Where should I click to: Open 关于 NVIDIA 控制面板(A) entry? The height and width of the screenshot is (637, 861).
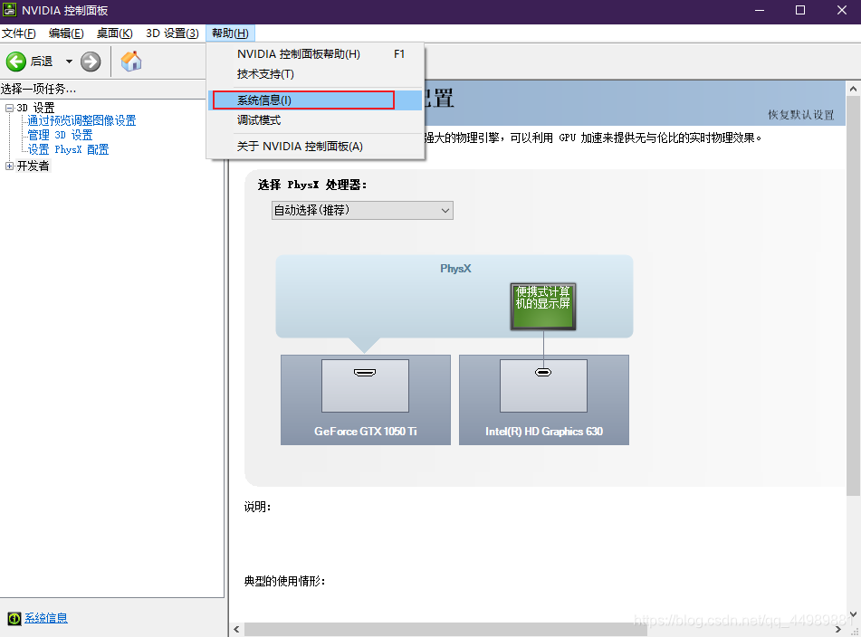point(315,146)
